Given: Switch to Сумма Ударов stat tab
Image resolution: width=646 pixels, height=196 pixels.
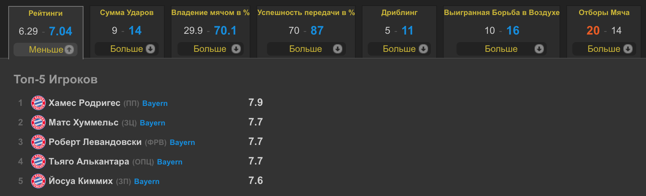Looking at the screenshot, I should pyautogui.click(x=127, y=13).
